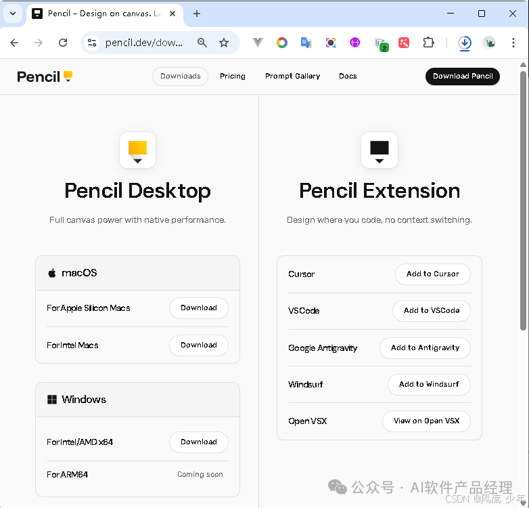Go to Prompt Gallery
Screen dimensions: 529x508
(x=292, y=77)
